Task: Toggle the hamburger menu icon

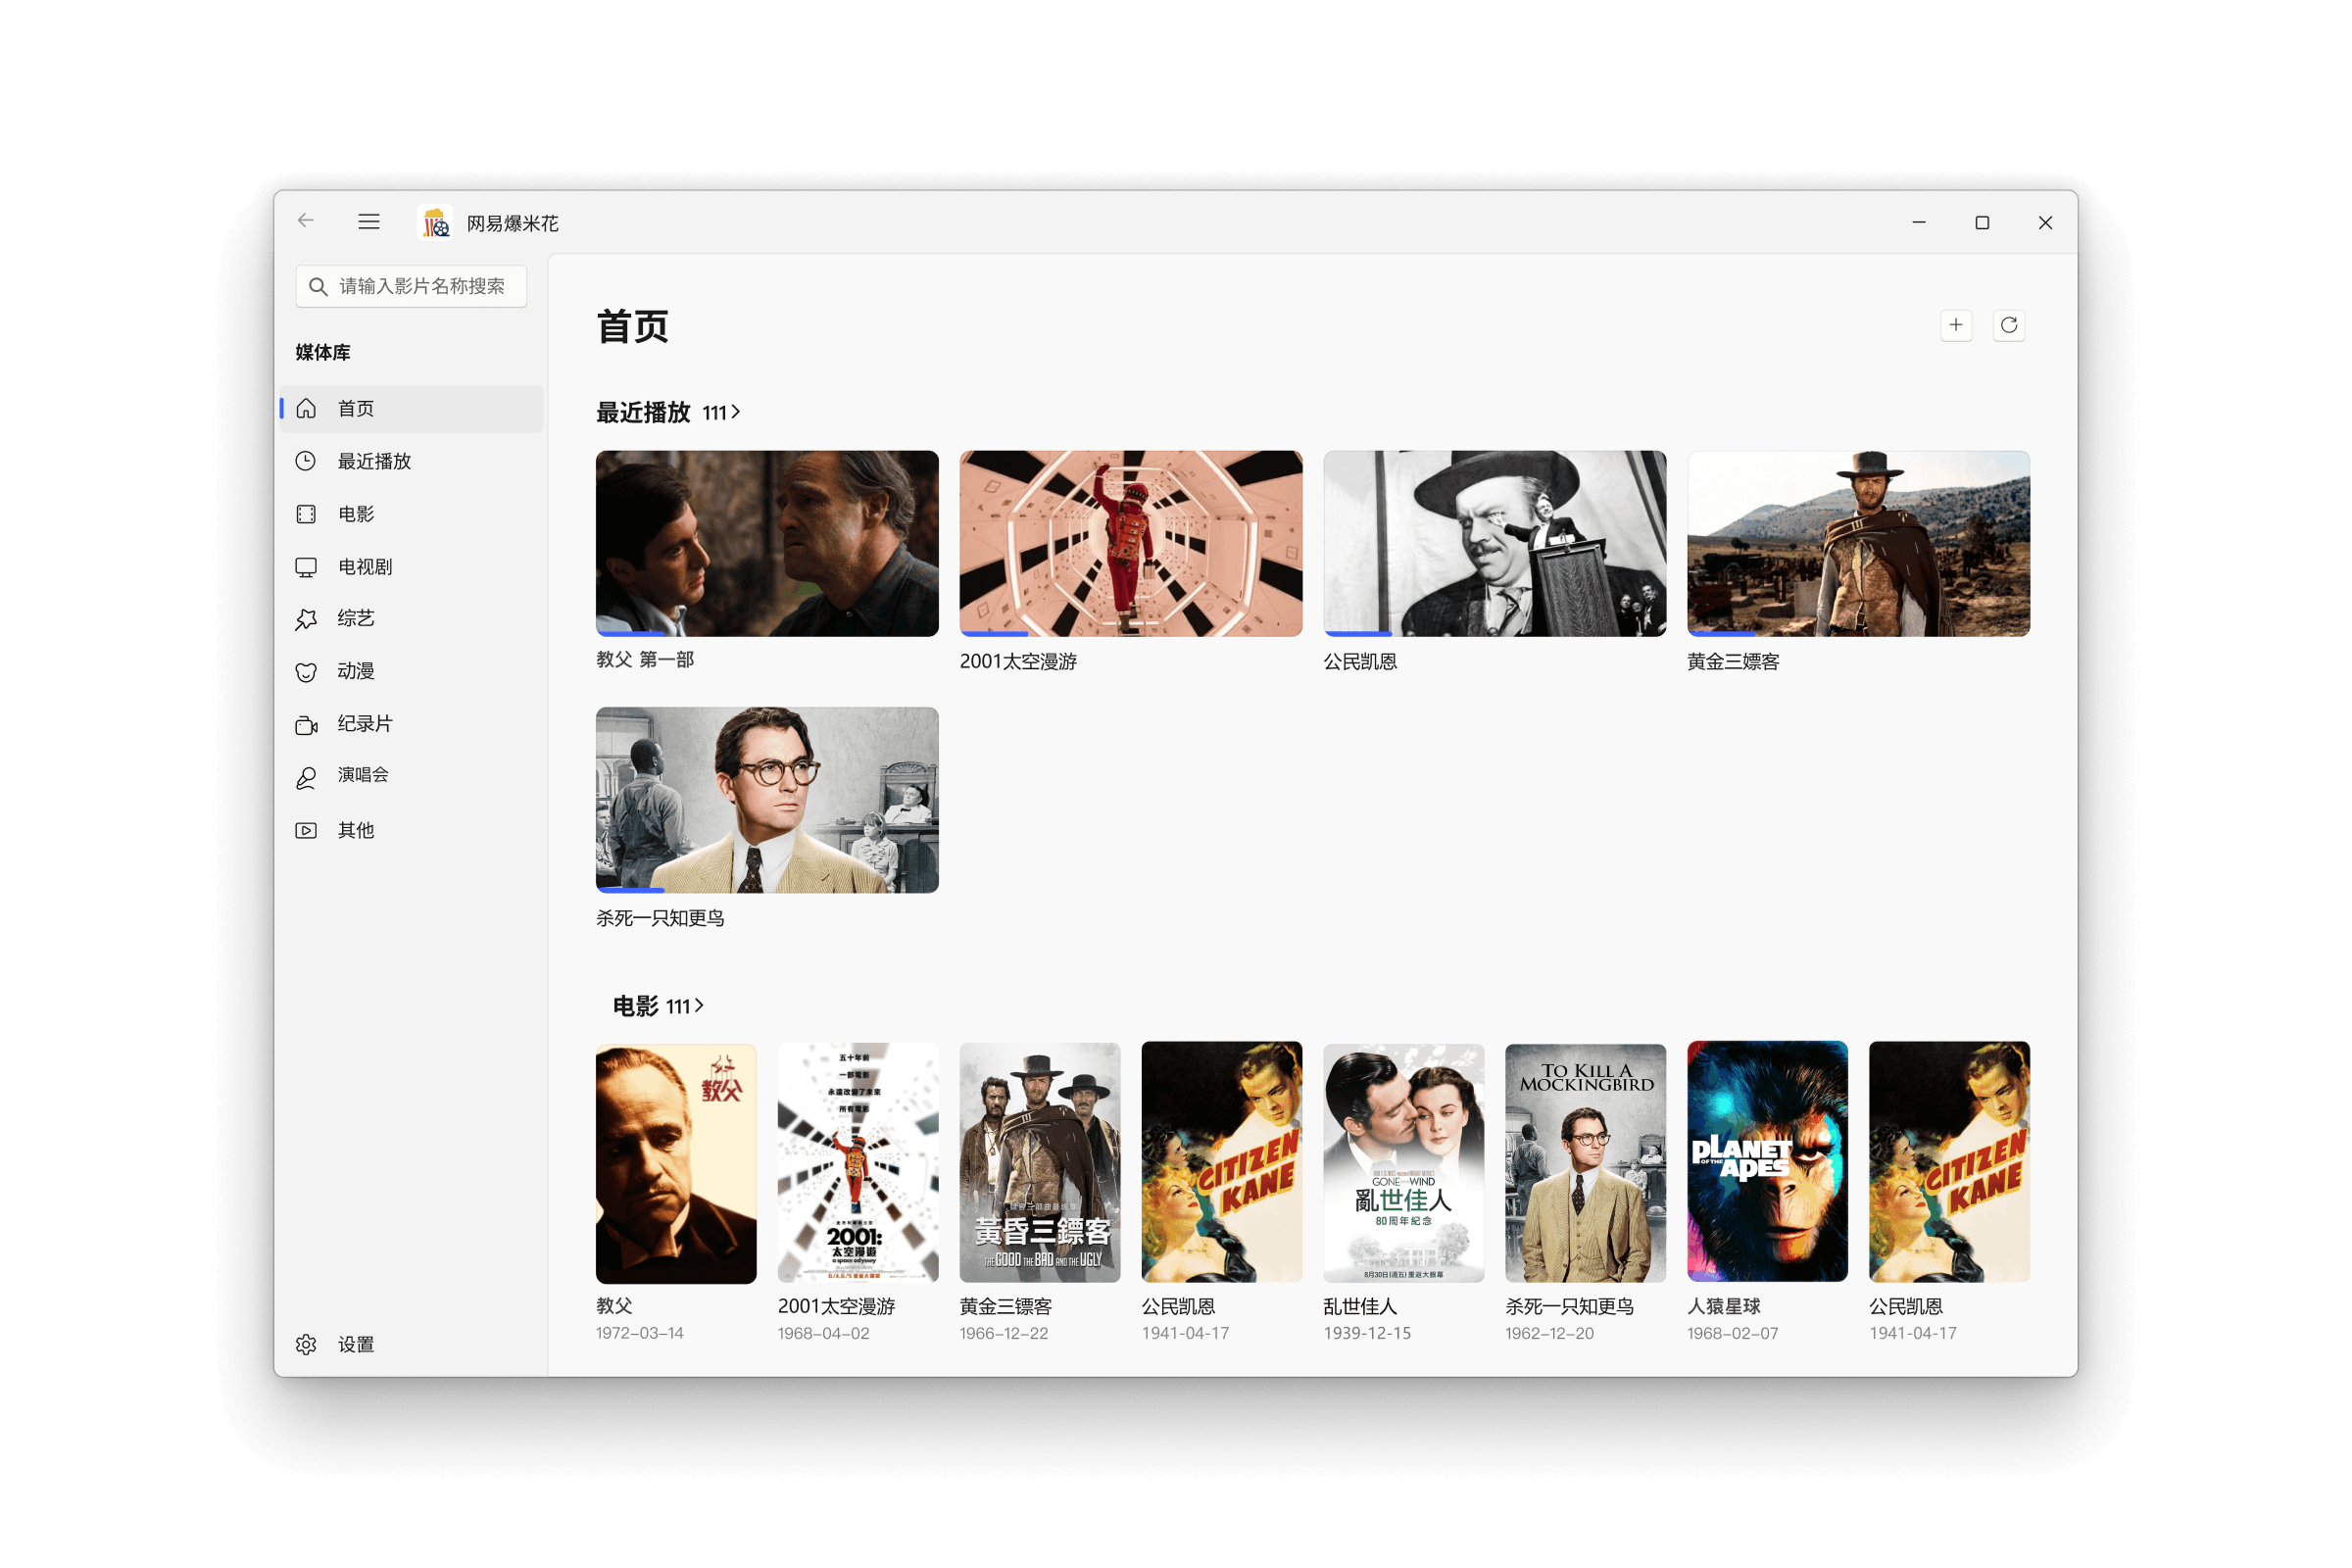Action: coord(369,222)
